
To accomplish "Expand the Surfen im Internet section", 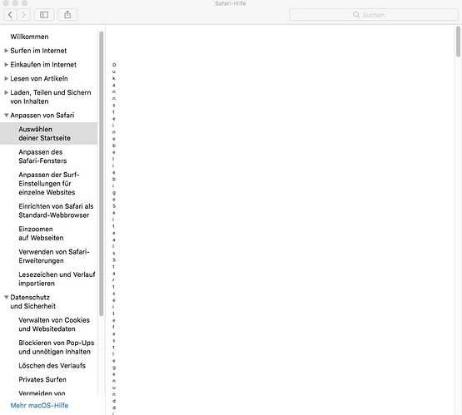I will 6,51.
